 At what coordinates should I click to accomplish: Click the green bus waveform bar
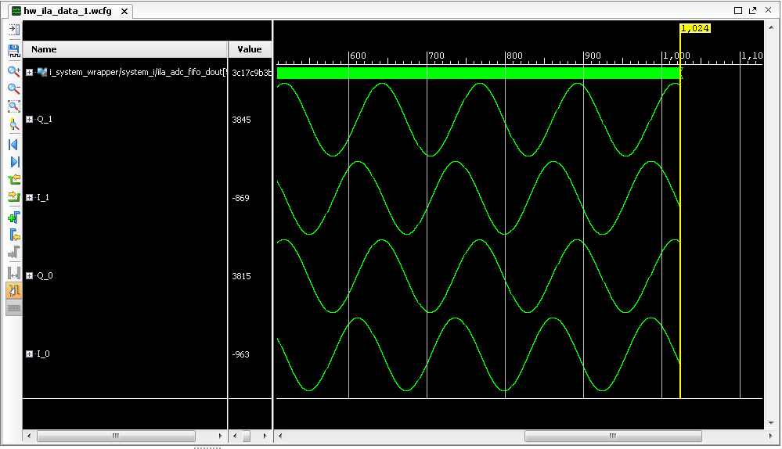pyautogui.click(x=478, y=73)
